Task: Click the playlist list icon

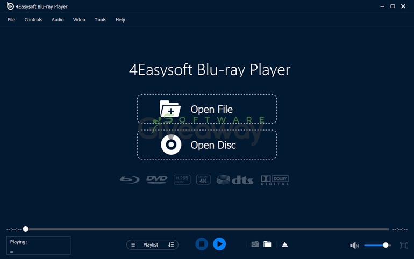Action: pyautogui.click(x=133, y=245)
